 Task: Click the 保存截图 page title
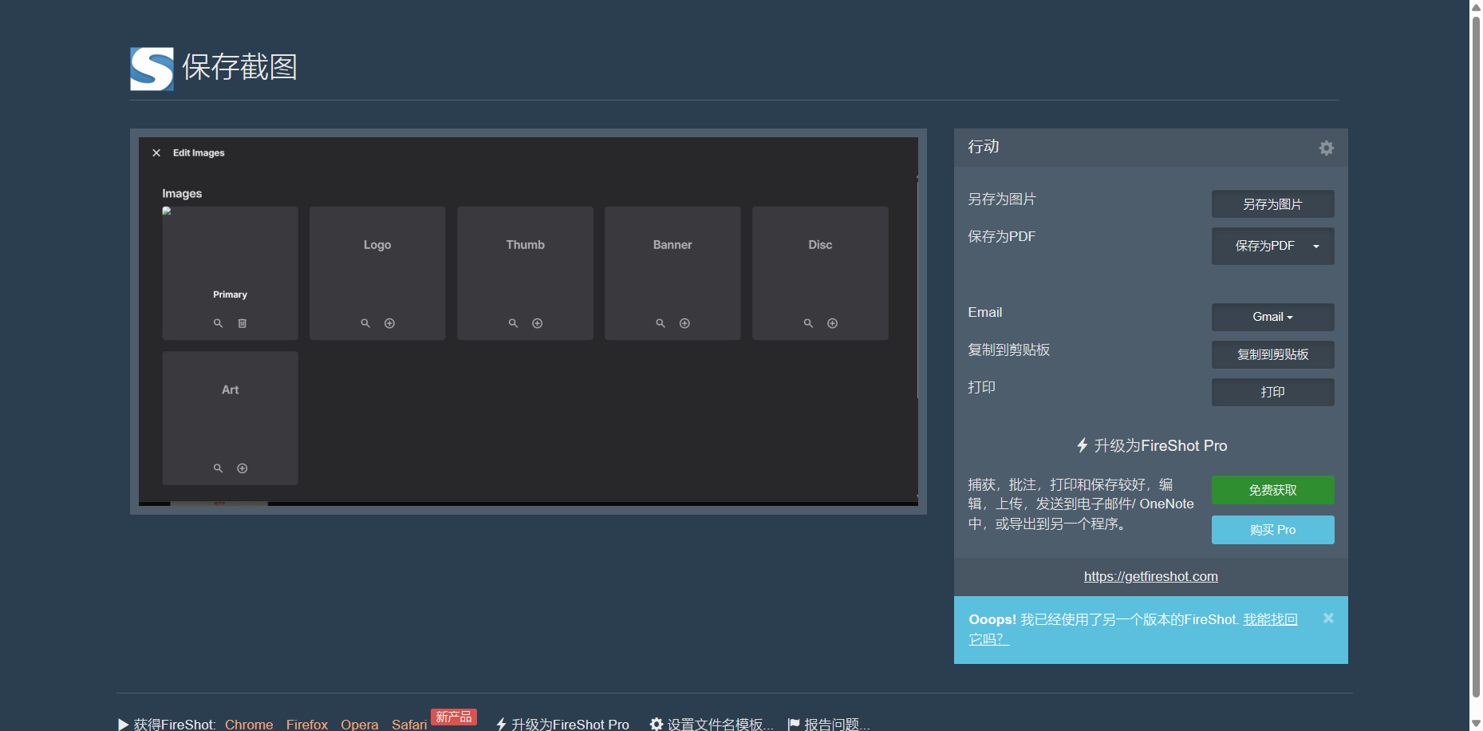pyautogui.click(x=239, y=67)
